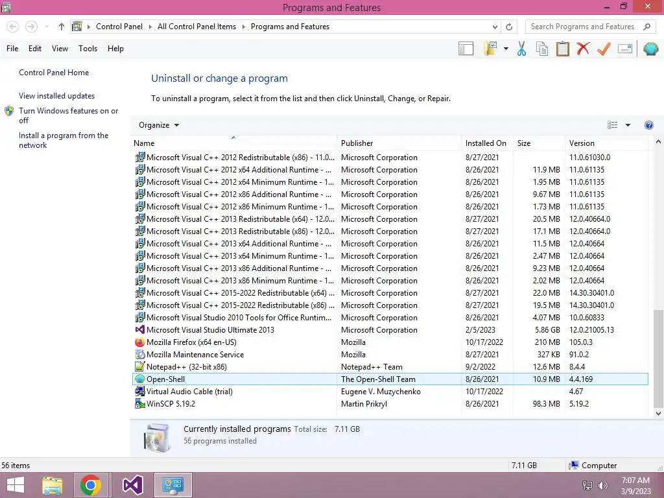Open the Help menu
Screen dimensions: 664x498
coord(115,49)
